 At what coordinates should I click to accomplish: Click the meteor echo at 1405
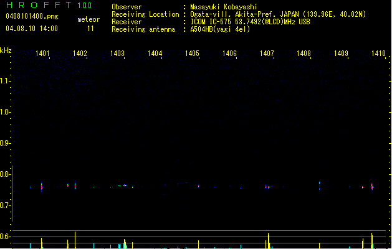199,186
